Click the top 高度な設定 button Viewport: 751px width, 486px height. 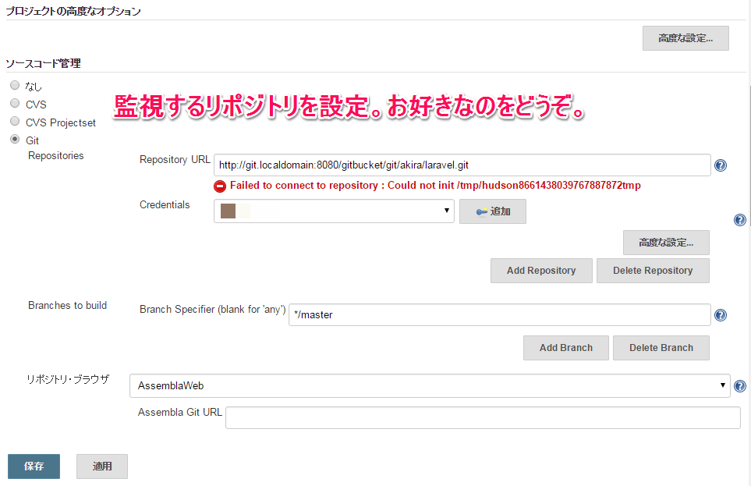tap(685, 38)
